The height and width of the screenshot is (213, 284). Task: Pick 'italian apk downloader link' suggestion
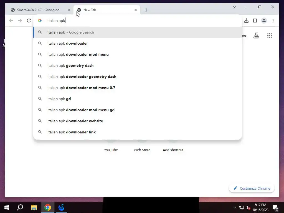tap(138, 132)
